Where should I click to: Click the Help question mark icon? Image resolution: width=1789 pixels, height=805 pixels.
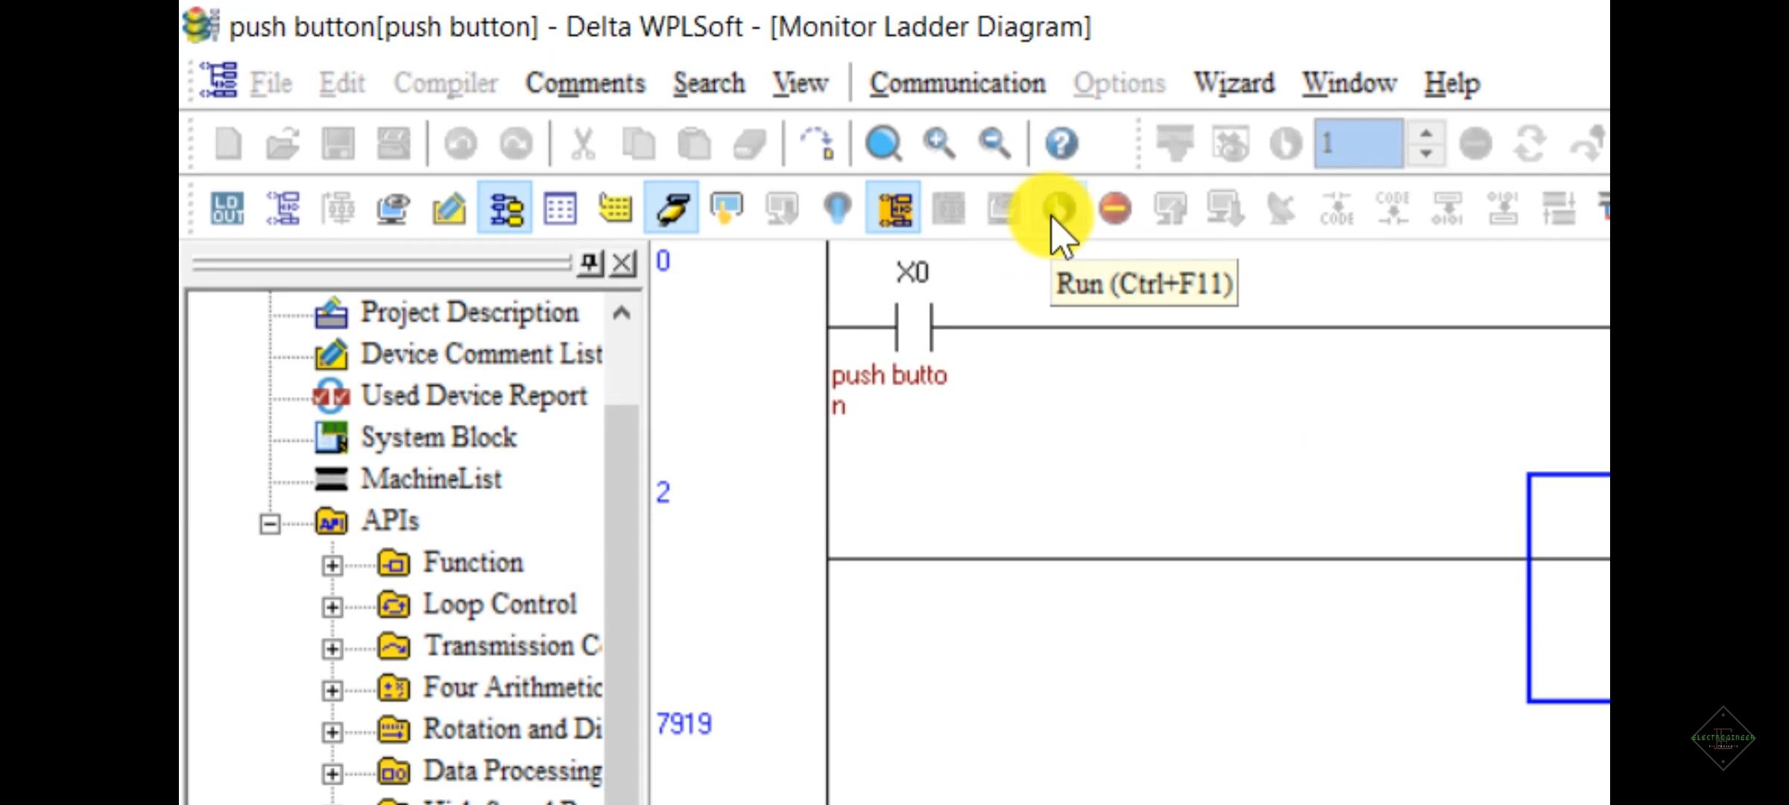pyautogui.click(x=1061, y=143)
